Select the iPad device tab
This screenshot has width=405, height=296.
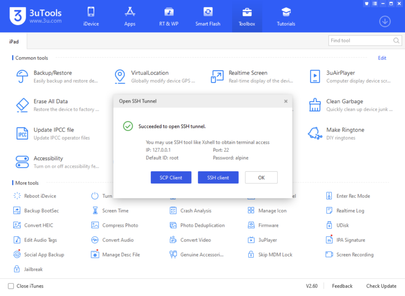(x=14, y=42)
